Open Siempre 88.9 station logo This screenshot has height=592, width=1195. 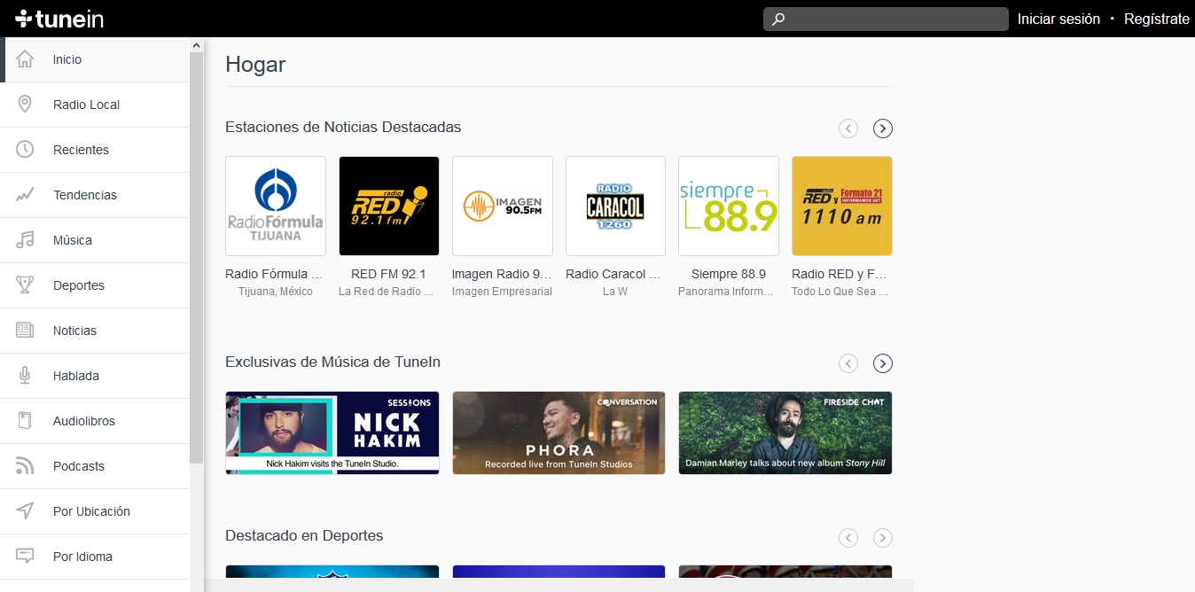pyautogui.click(x=729, y=206)
